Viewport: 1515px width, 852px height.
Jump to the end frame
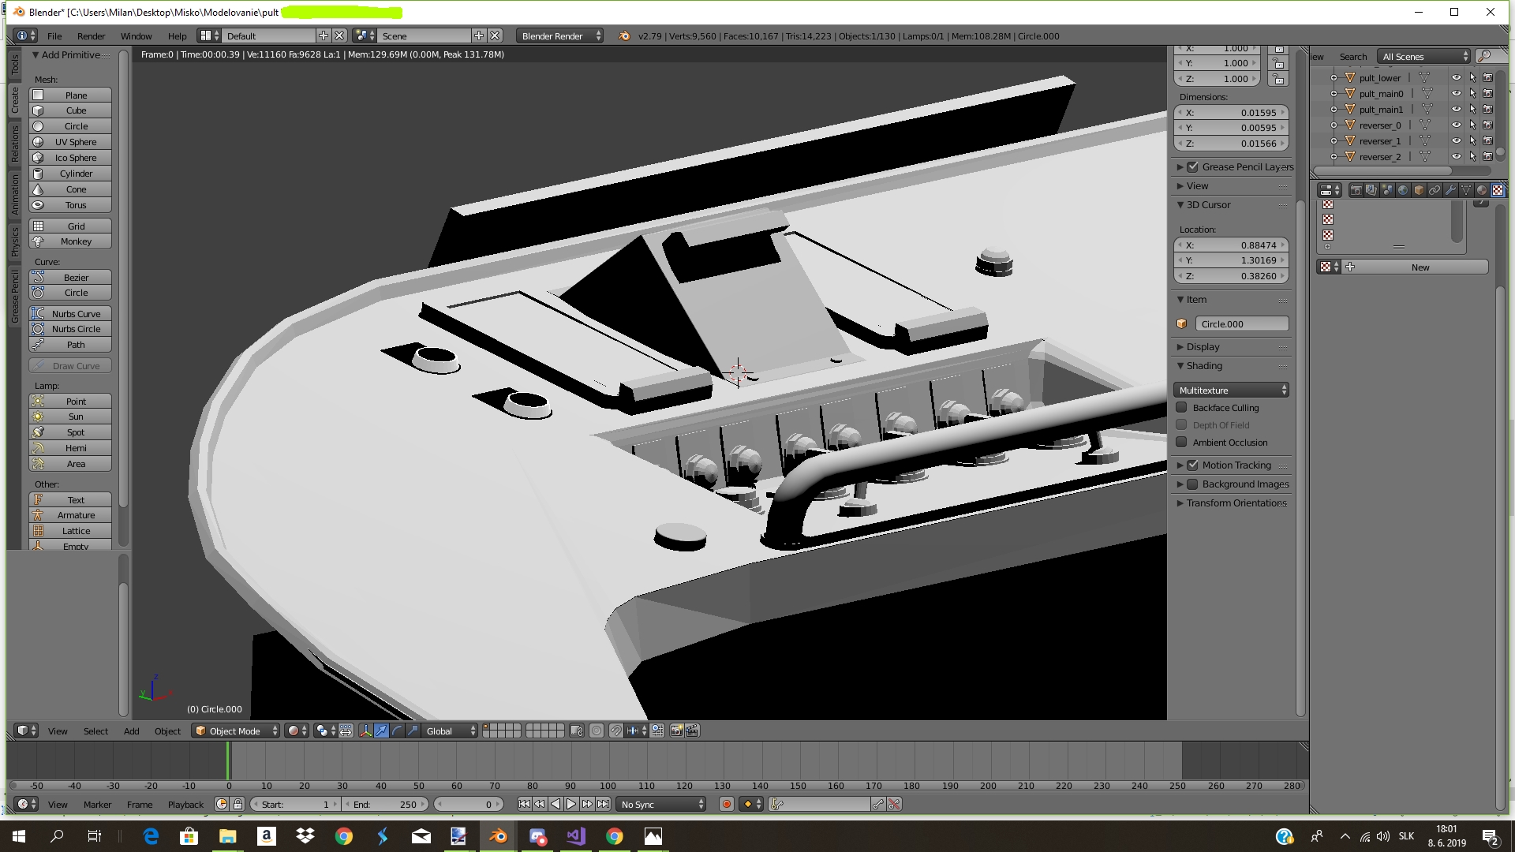(603, 804)
